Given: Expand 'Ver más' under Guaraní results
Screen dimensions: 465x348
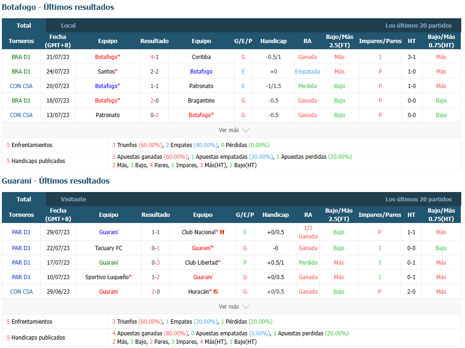Looking at the screenshot, I should click(x=234, y=306).
